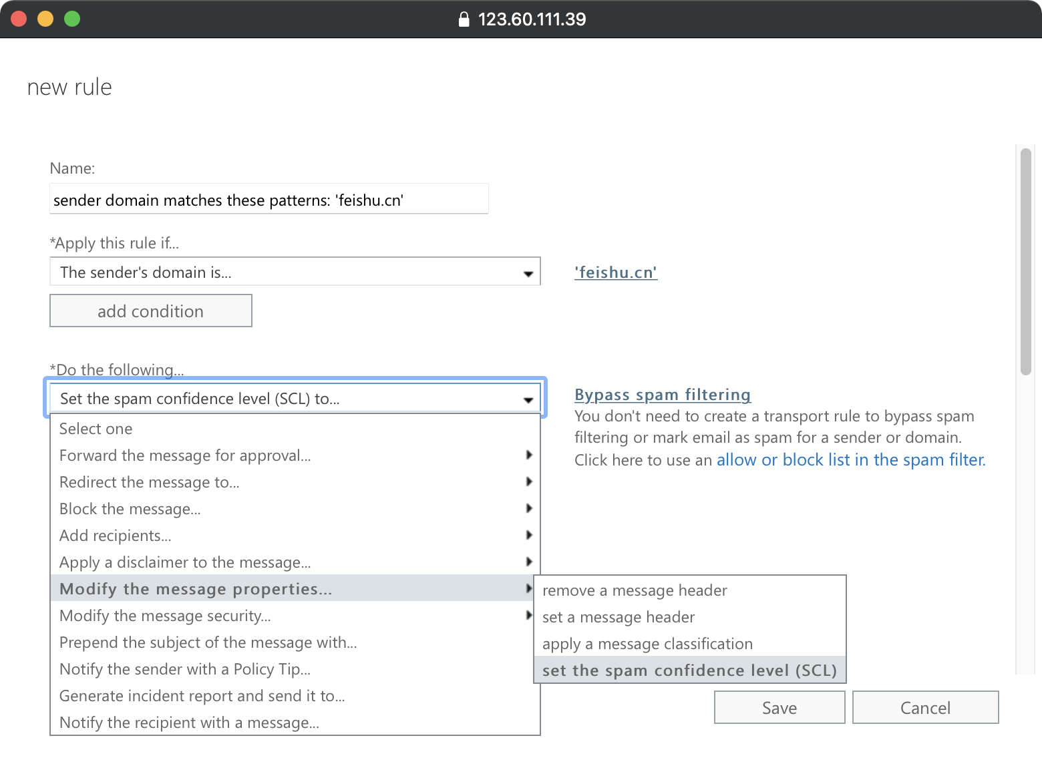Click the 'allow or block list' link

(x=851, y=459)
